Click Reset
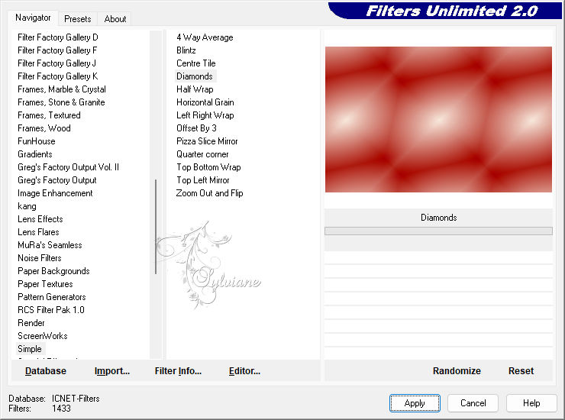The image size is (565, 420). (521, 371)
